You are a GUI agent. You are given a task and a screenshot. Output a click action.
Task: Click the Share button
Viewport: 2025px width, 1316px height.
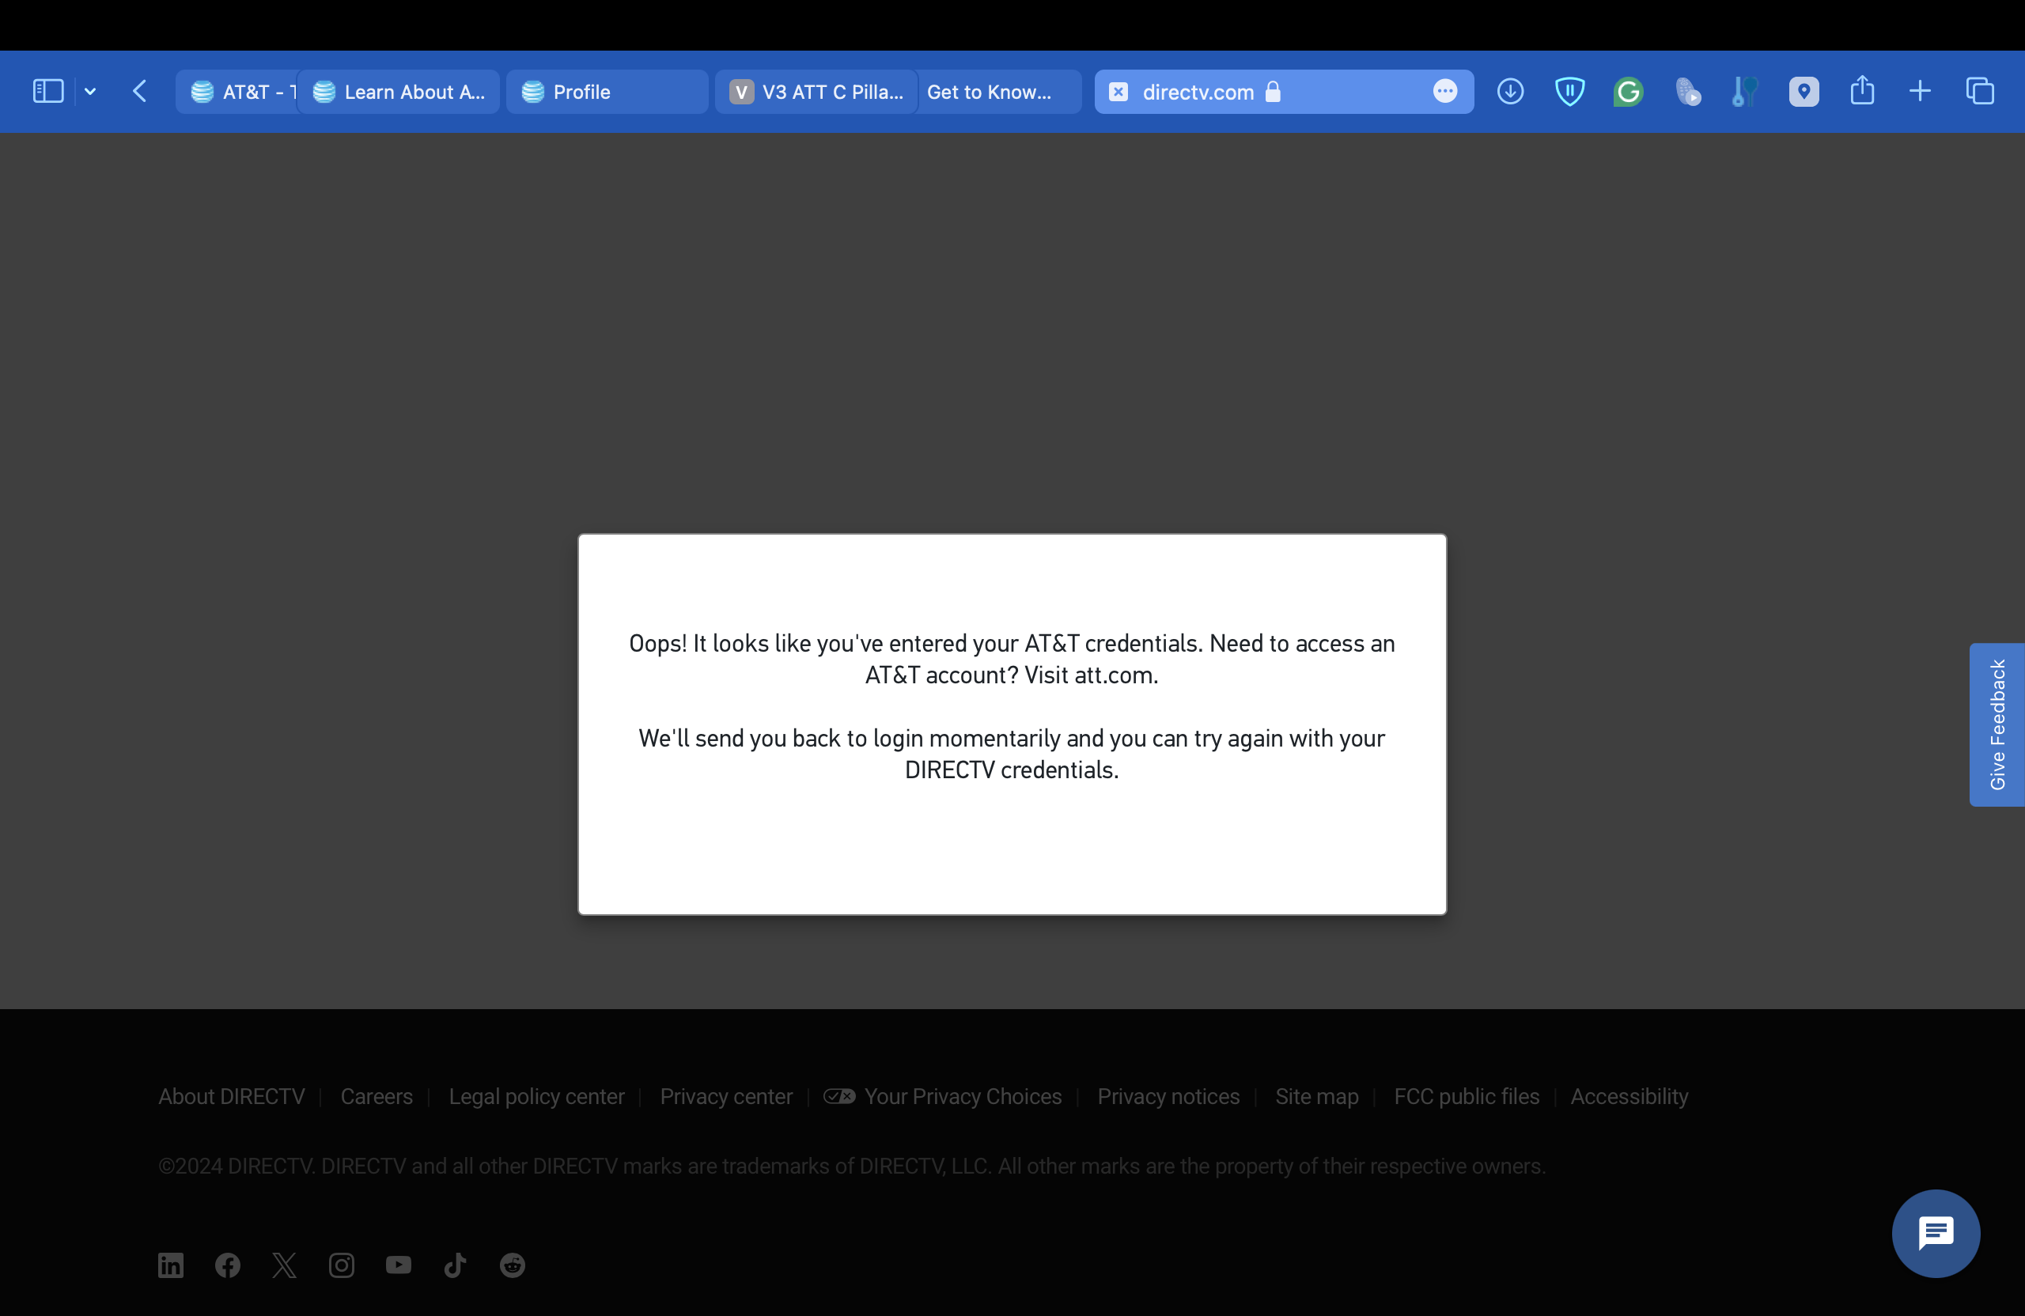pyautogui.click(x=1861, y=90)
